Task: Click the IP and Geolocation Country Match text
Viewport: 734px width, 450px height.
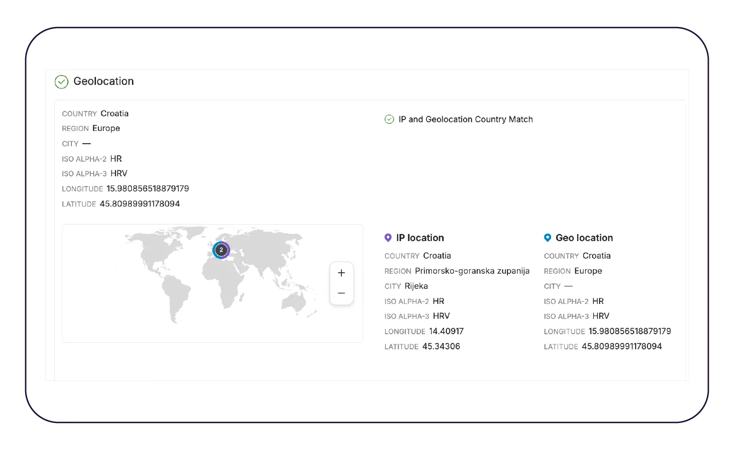Action: (x=465, y=120)
